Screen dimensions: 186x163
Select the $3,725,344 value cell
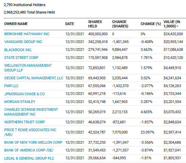point(172,94)
